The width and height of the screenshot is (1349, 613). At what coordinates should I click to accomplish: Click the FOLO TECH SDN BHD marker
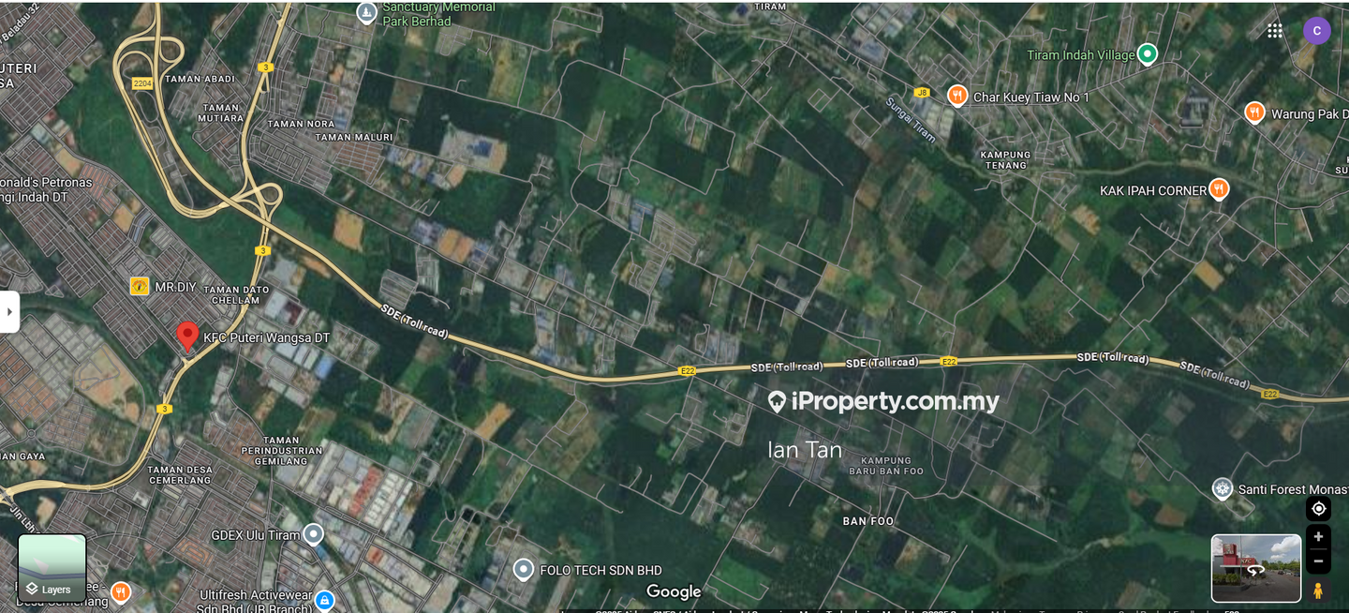(524, 569)
